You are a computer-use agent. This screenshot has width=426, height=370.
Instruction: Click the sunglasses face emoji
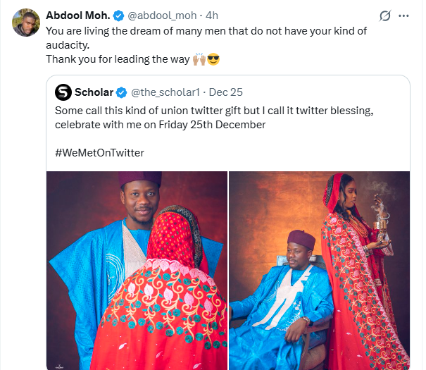213,59
